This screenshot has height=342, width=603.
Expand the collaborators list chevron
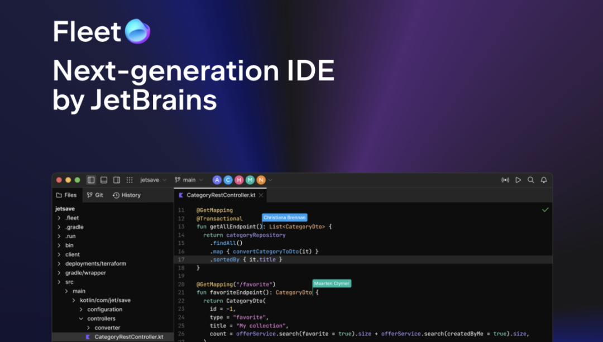click(x=270, y=180)
